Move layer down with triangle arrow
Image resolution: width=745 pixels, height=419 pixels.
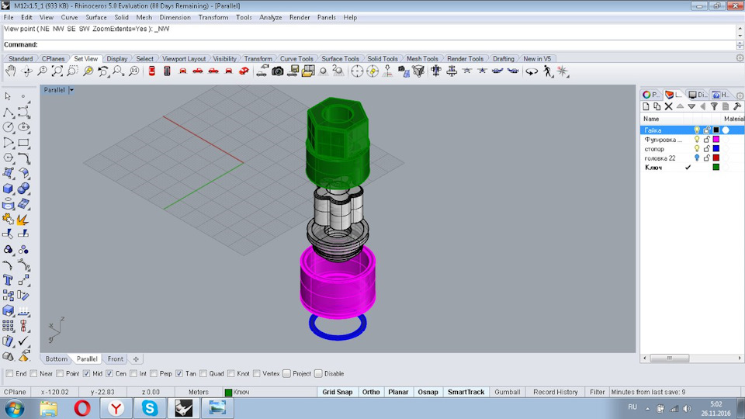pyautogui.click(x=691, y=106)
